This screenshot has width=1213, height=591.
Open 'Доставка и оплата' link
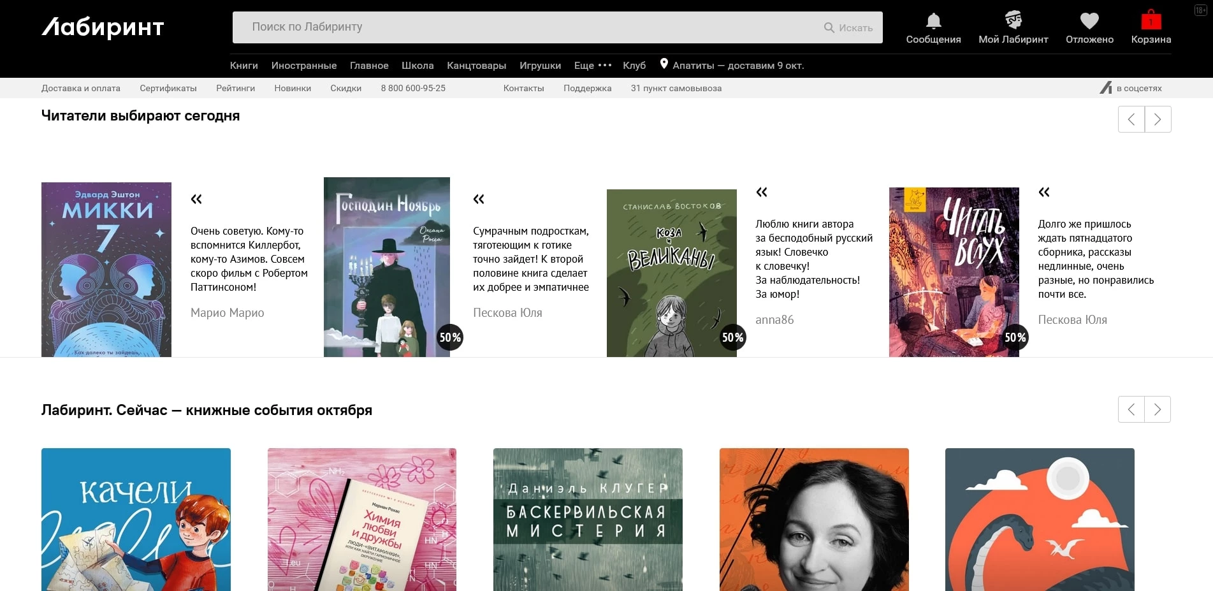tap(81, 88)
